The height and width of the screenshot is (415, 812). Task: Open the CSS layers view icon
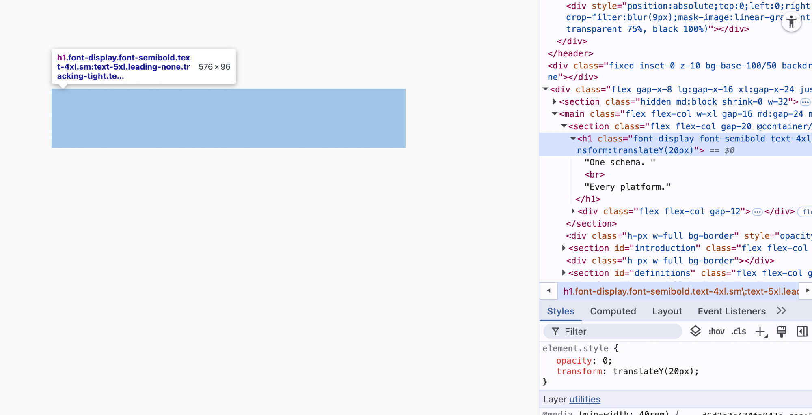(x=695, y=331)
